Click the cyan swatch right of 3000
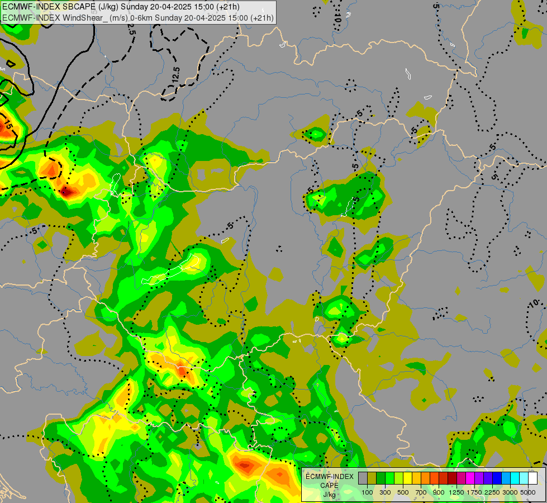Screen dimensions: 547x503 pos(515,478)
